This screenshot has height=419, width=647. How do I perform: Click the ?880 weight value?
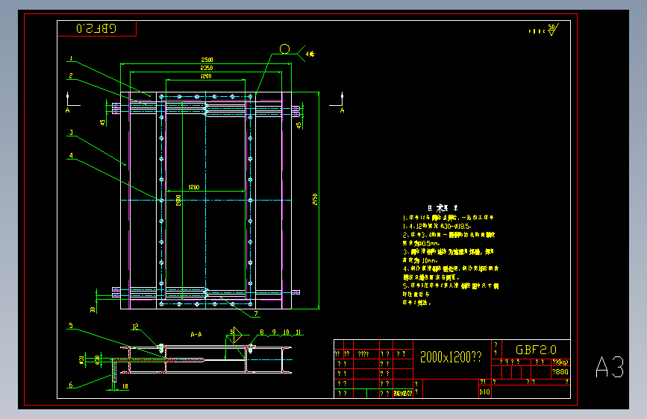560,371
